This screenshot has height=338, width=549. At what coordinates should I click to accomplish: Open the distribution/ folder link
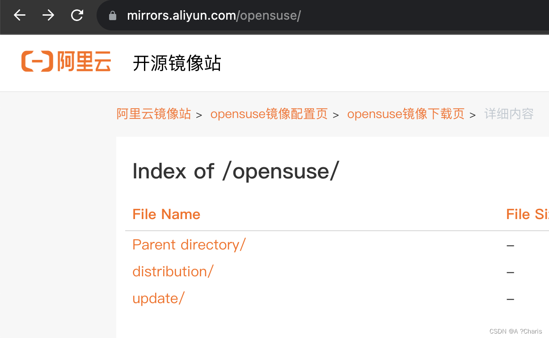tap(173, 271)
